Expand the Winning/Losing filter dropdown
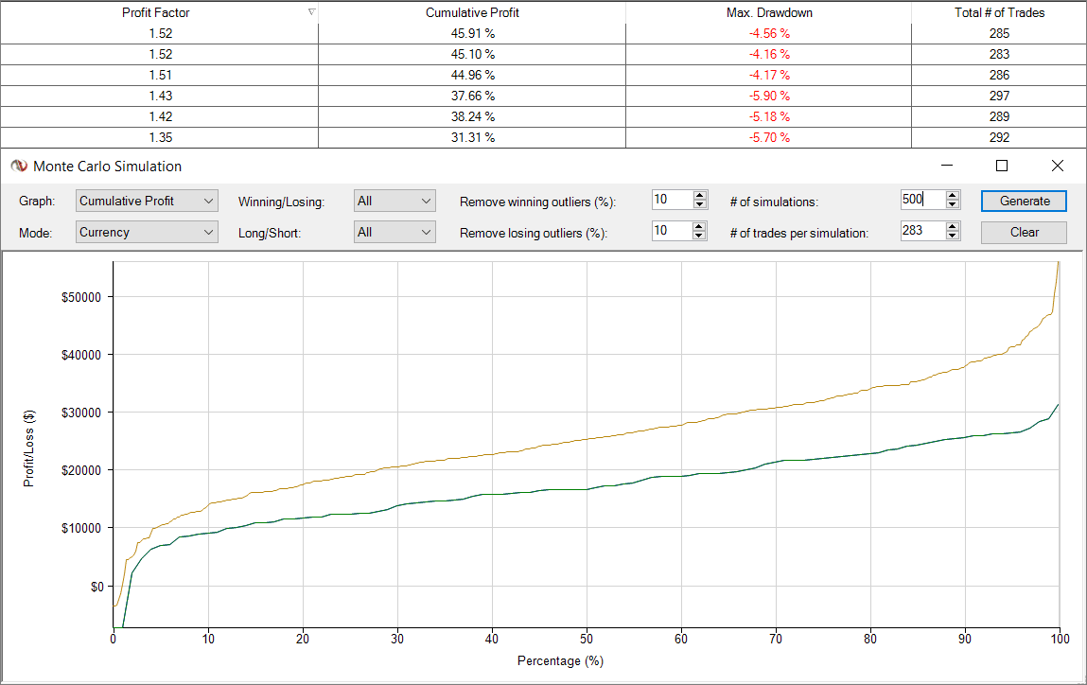The width and height of the screenshot is (1087, 685). click(394, 201)
